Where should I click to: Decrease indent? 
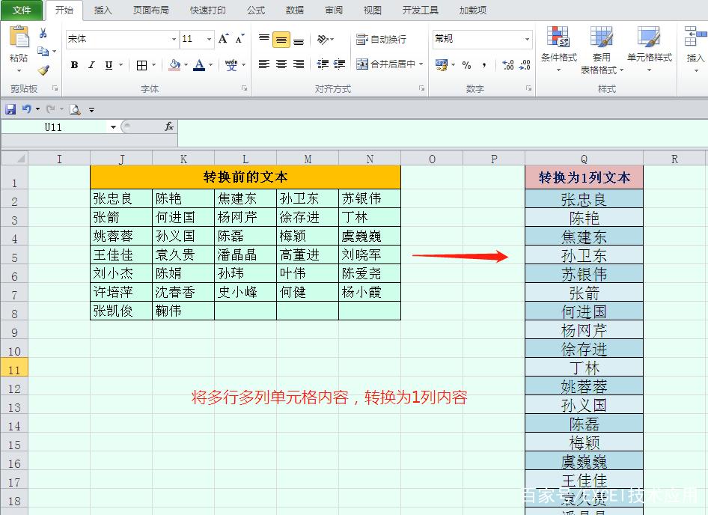click(323, 64)
